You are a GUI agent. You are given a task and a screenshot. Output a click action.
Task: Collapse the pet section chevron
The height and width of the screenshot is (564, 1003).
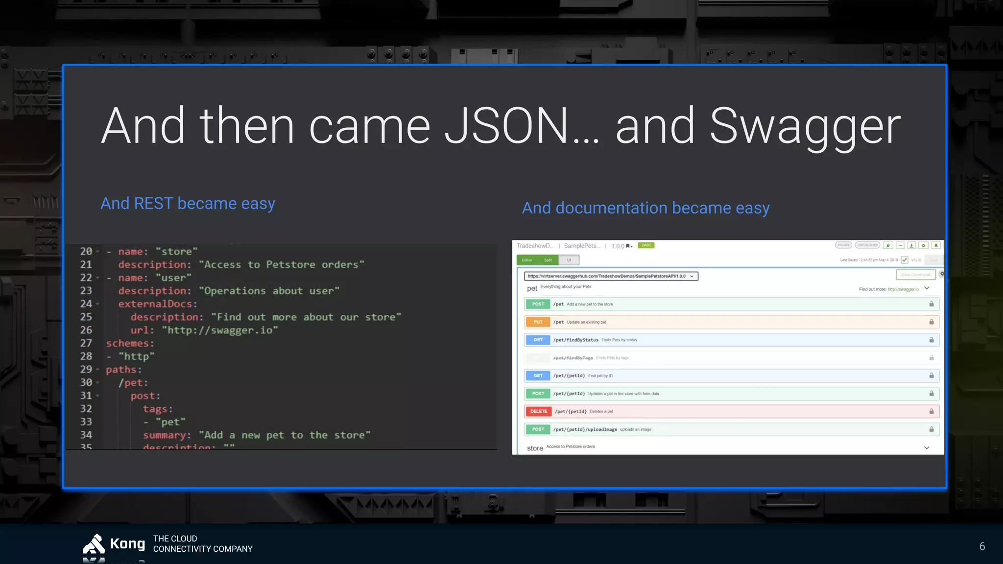click(927, 288)
